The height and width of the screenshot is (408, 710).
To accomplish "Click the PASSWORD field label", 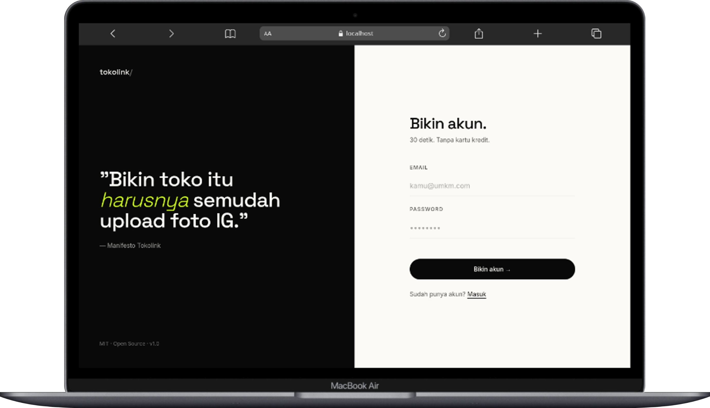I will 426,209.
